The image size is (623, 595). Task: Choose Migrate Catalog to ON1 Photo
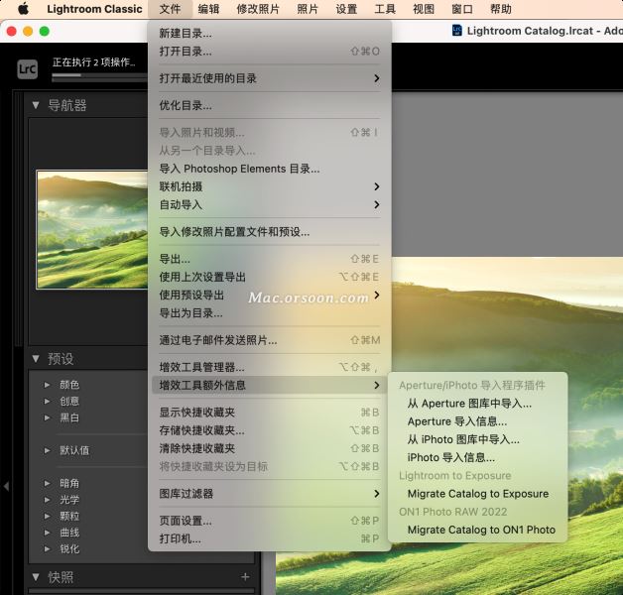point(477,530)
